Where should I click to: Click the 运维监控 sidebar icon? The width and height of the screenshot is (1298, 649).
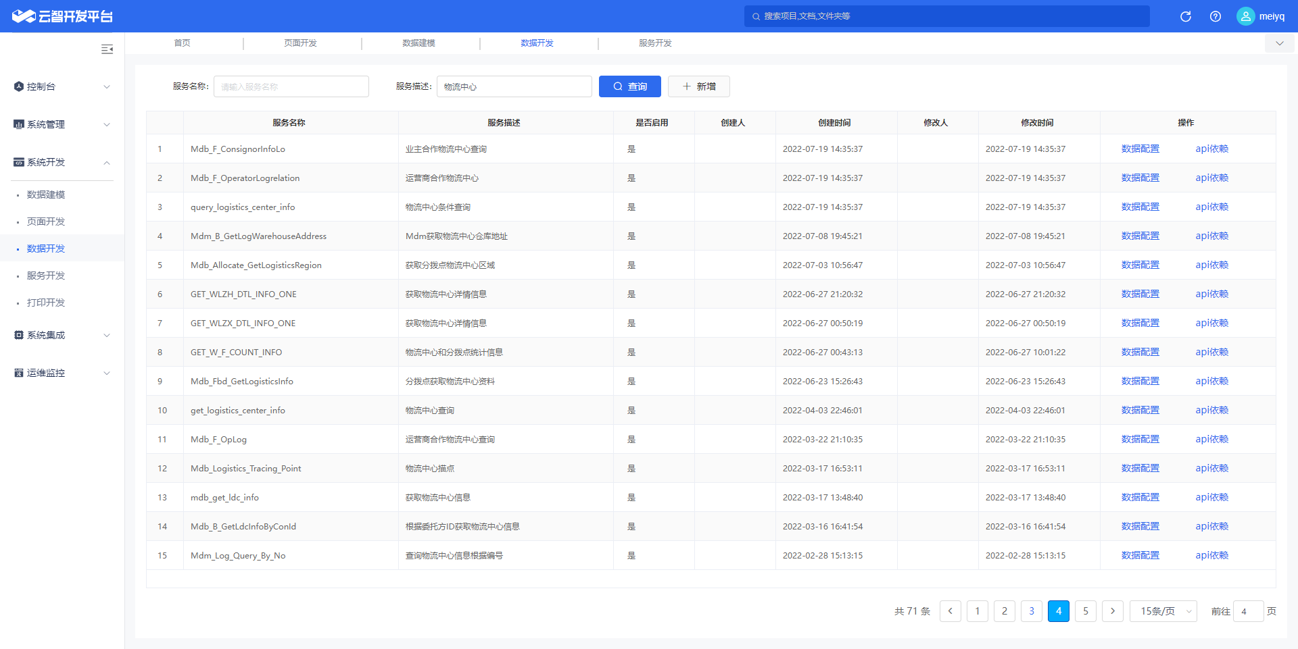(x=19, y=373)
